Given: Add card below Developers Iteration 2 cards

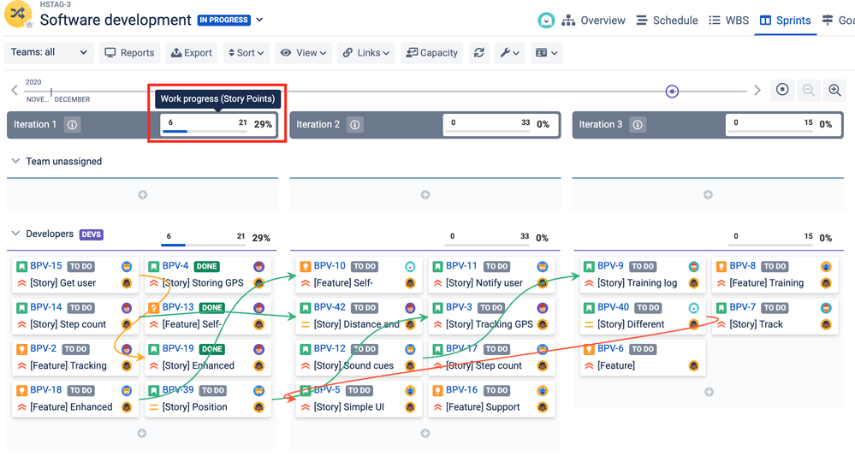Looking at the screenshot, I should [x=425, y=434].
